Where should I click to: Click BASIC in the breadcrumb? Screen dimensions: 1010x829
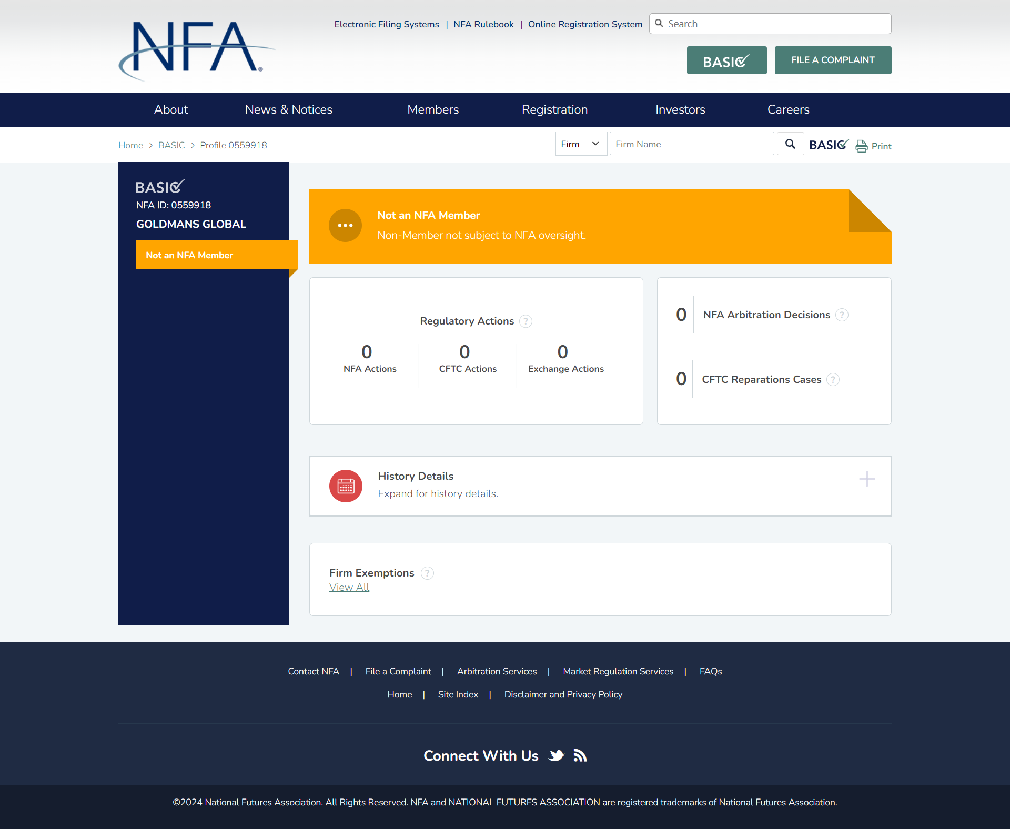coord(171,145)
